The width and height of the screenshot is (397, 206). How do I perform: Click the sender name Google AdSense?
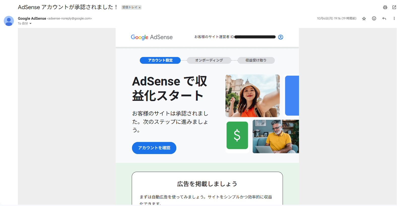tap(32, 18)
